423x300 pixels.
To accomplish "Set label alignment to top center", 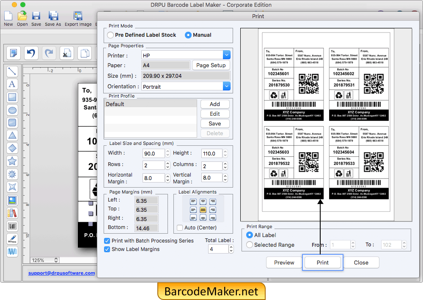I will tap(203, 202).
